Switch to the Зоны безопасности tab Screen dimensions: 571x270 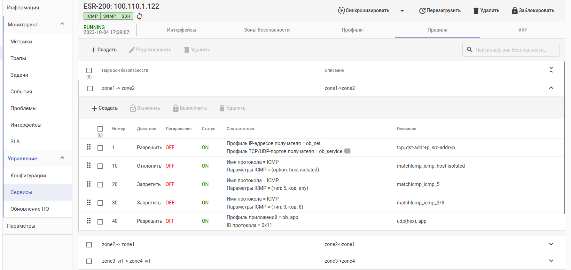point(267,30)
